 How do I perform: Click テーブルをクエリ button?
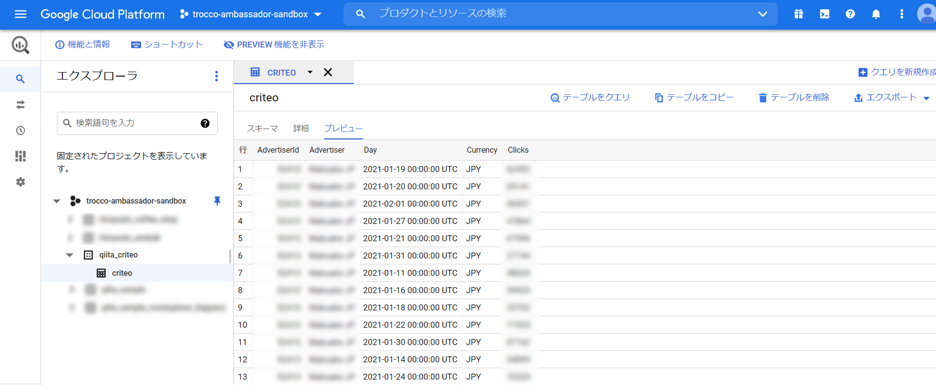(590, 97)
